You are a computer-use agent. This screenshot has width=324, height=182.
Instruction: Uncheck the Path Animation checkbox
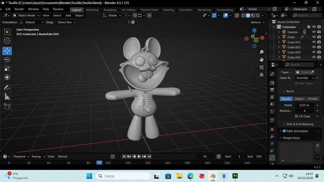coord(284,131)
